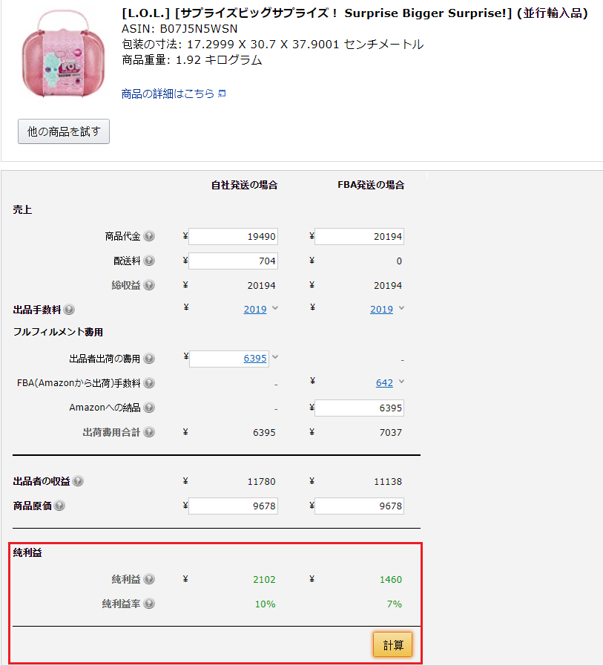603x666 pixels.
Task: Click 6395 link in 出品者出荷の費用 field
Action: tap(255, 359)
